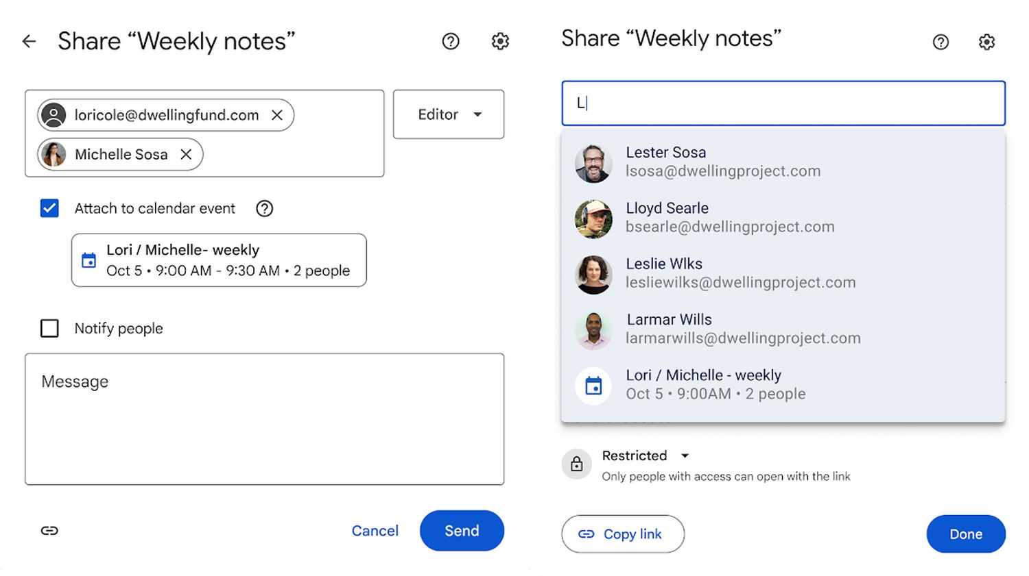
Task: Click help icon beside Attach to calendar event
Action: [x=264, y=209]
